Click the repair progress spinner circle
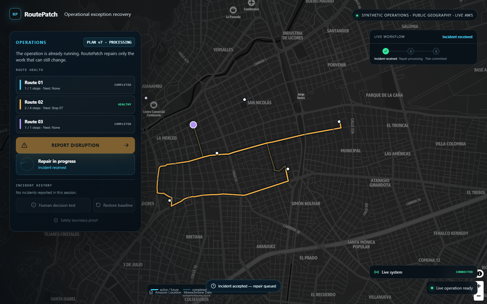The height and width of the screenshot is (304, 487). point(27,164)
